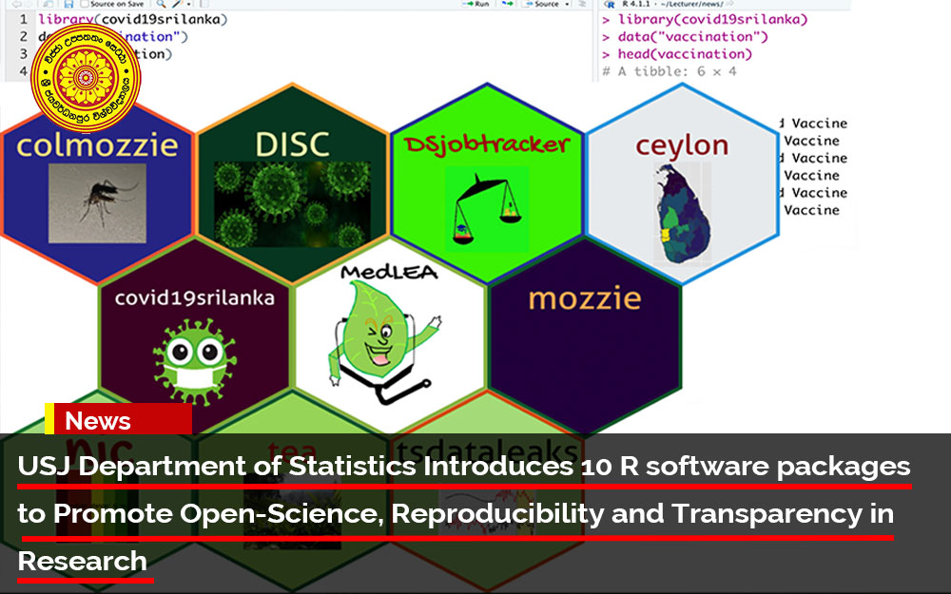Click the mosquito photo in colmozzie
Screen dimensions: 951x594
pyautogui.click(x=97, y=203)
